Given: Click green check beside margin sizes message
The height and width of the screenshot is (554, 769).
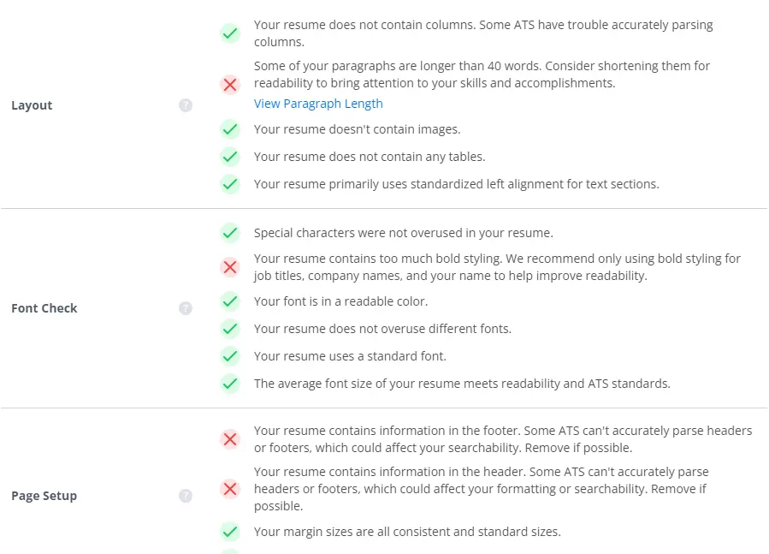Looking at the screenshot, I should tap(230, 532).
